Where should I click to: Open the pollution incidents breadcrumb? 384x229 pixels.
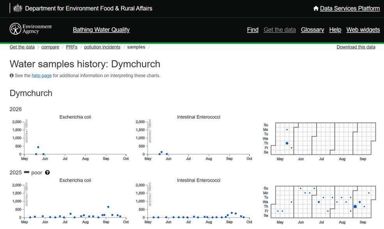(102, 47)
